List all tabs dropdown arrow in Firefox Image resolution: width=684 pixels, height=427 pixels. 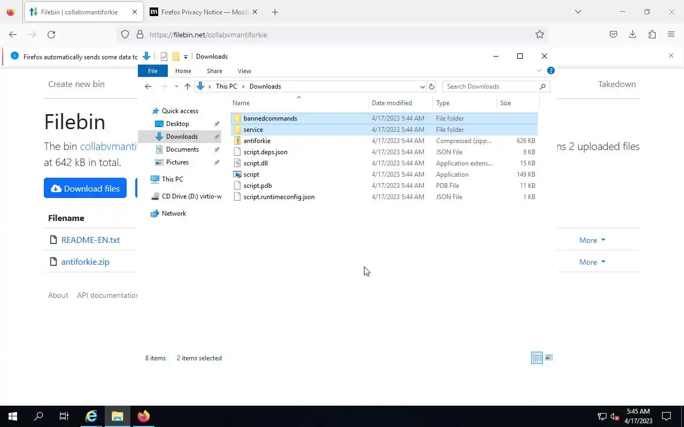coord(578,12)
